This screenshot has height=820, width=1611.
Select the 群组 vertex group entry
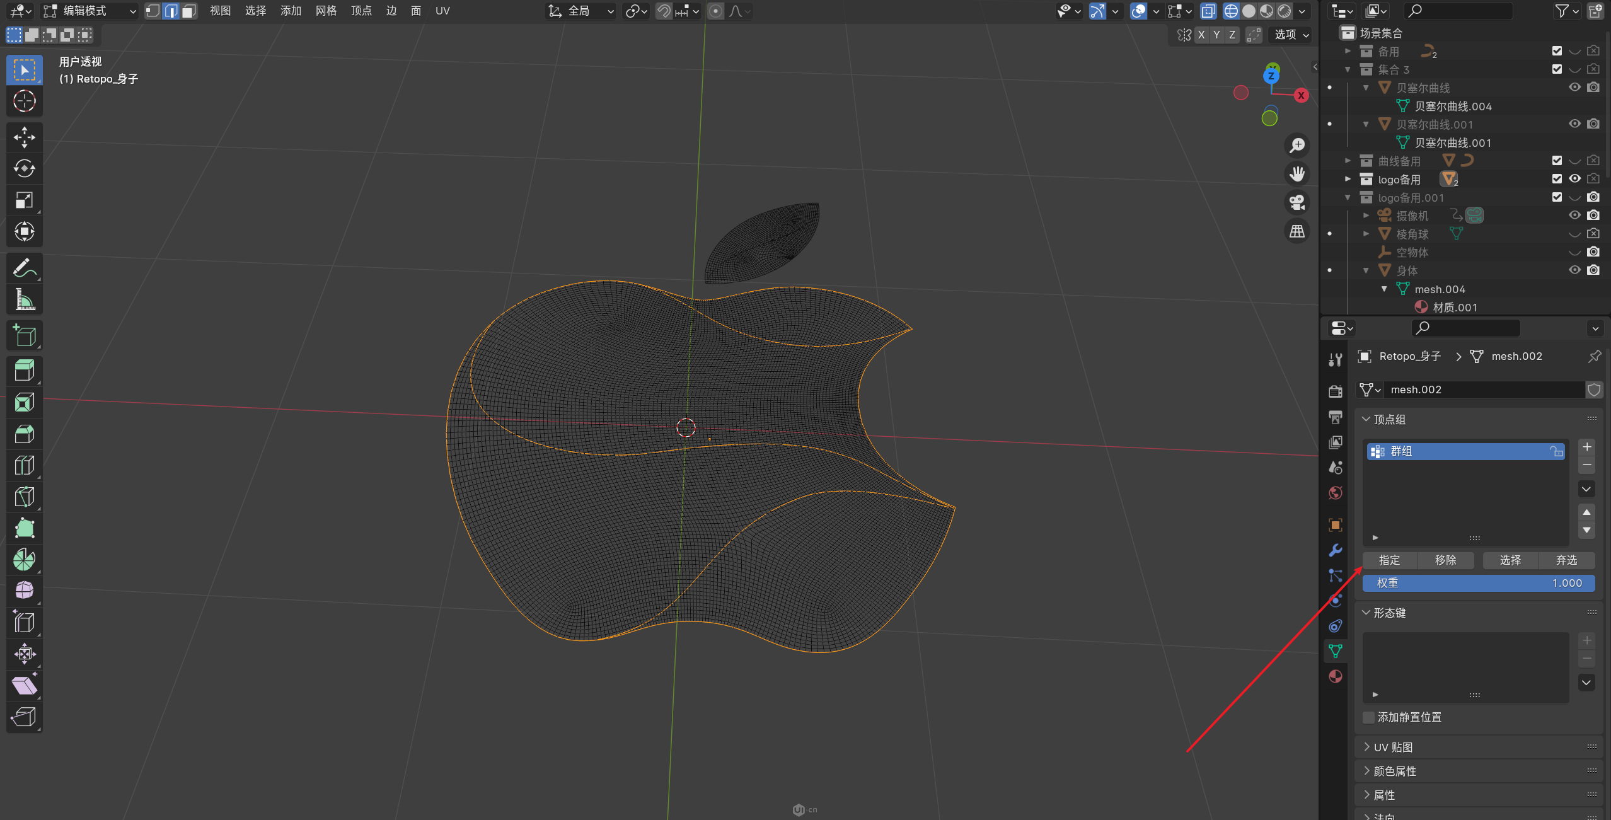point(1466,451)
